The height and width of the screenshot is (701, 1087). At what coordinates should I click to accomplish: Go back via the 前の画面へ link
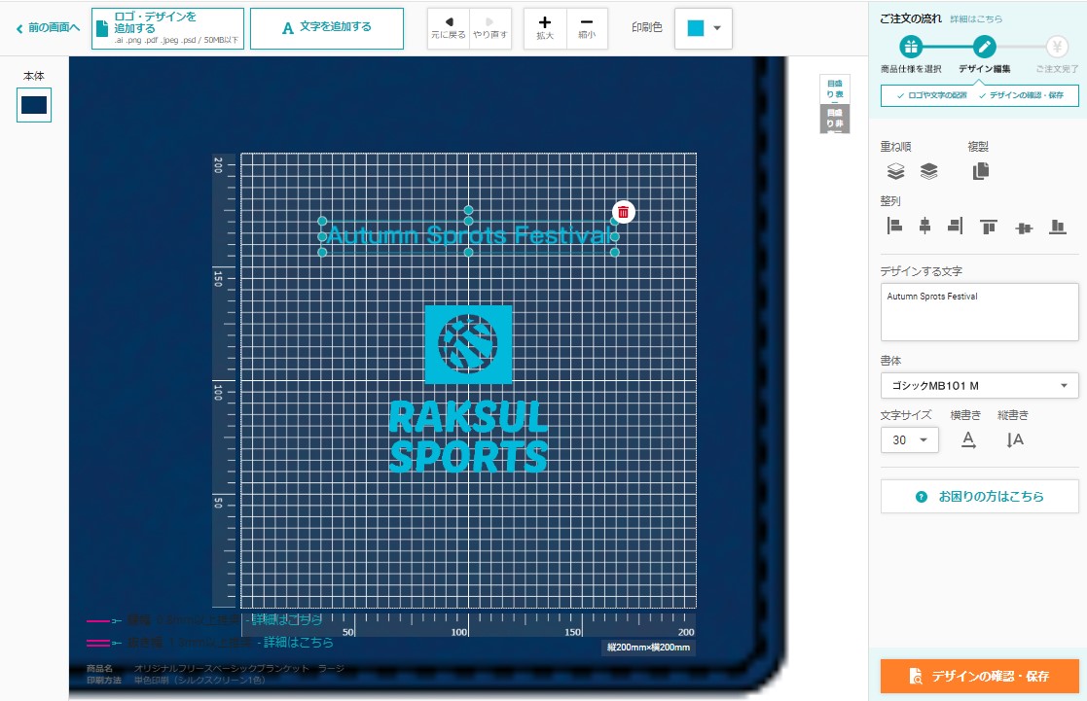tap(47, 27)
